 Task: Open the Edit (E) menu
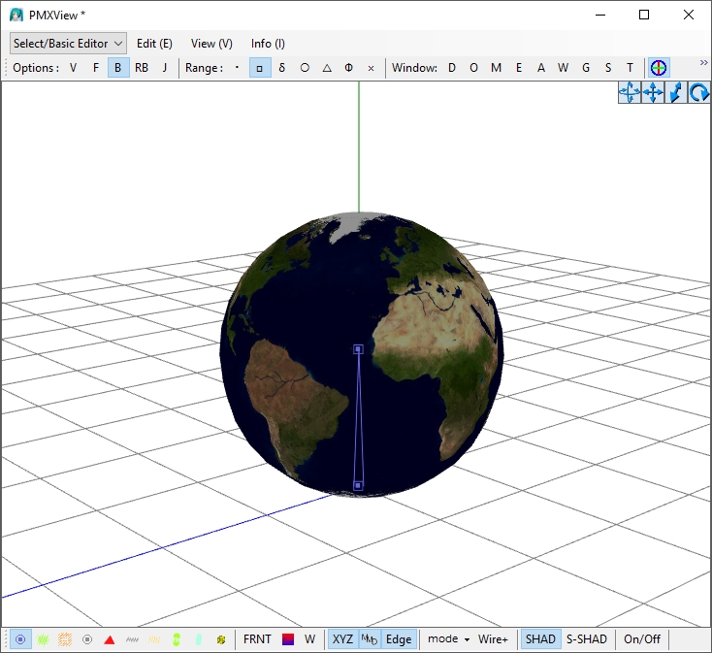click(x=154, y=44)
